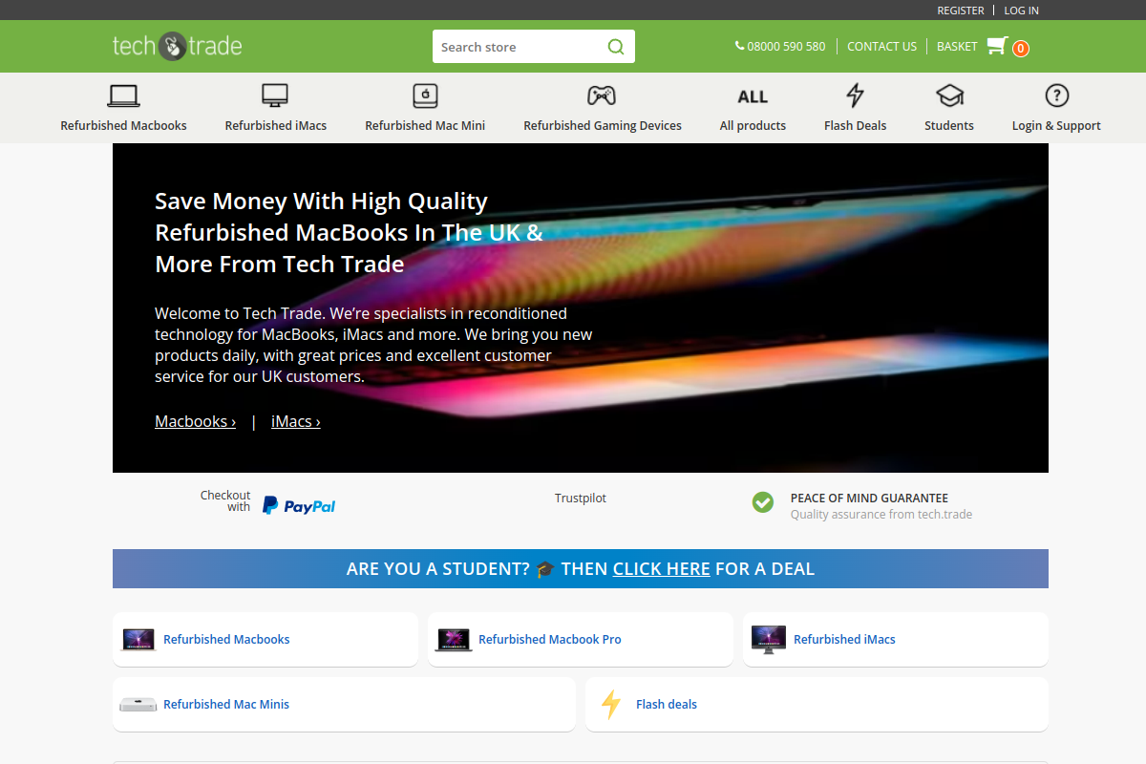Click the basket item count badge
1146x764 pixels.
tap(1021, 49)
